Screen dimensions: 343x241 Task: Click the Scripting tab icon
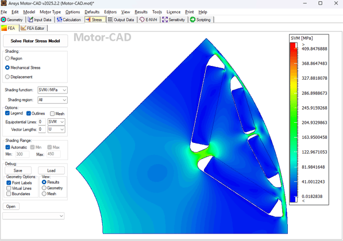point(192,20)
